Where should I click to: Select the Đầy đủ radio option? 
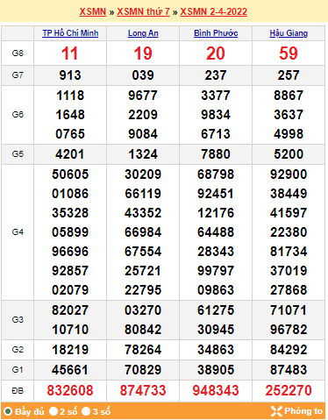[x=8, y=411]
